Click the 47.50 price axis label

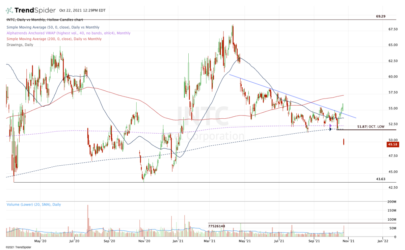[394, 156]
